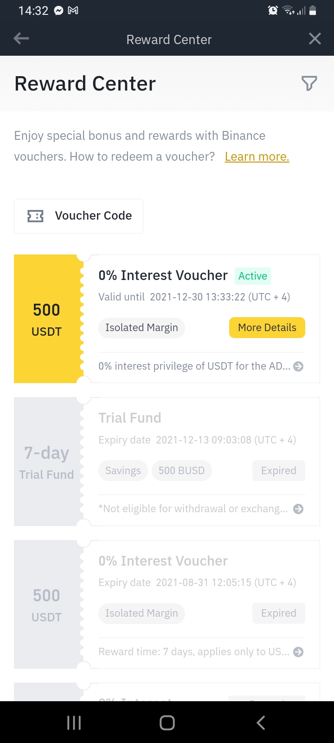Select the Savings tag on Trial Fund
Screen dimensions: 334x743
pos(123,471)
